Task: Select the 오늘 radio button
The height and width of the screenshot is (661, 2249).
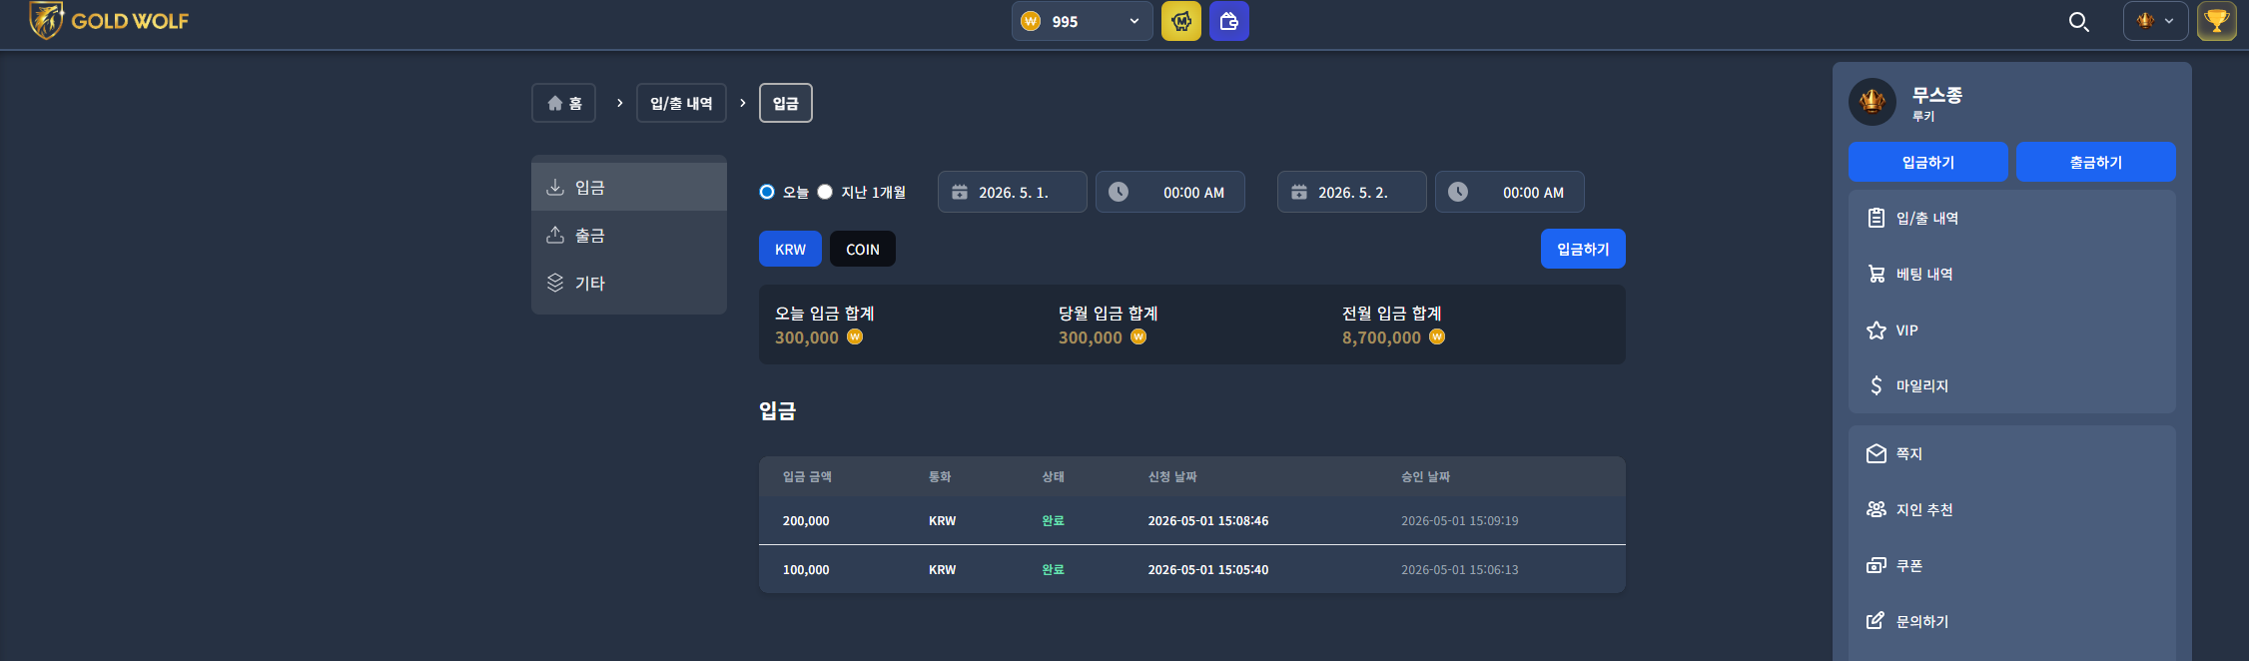Action: click(x=767, y=192)
